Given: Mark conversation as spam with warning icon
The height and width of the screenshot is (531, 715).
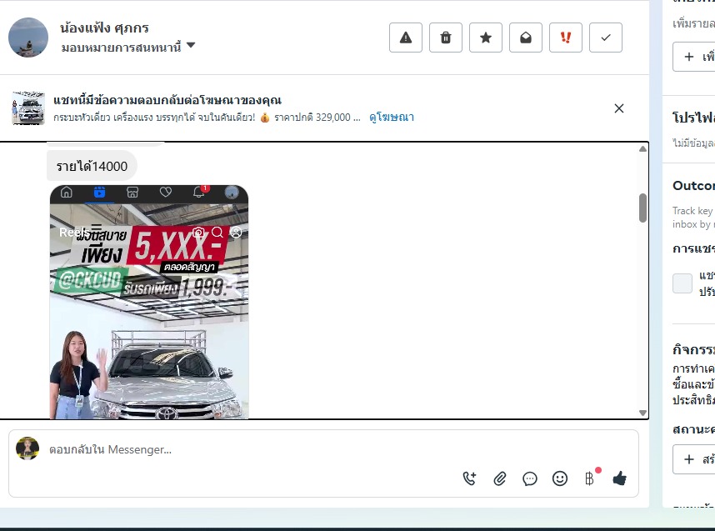Looking at the screenshot, I should [x=405, y=38].
